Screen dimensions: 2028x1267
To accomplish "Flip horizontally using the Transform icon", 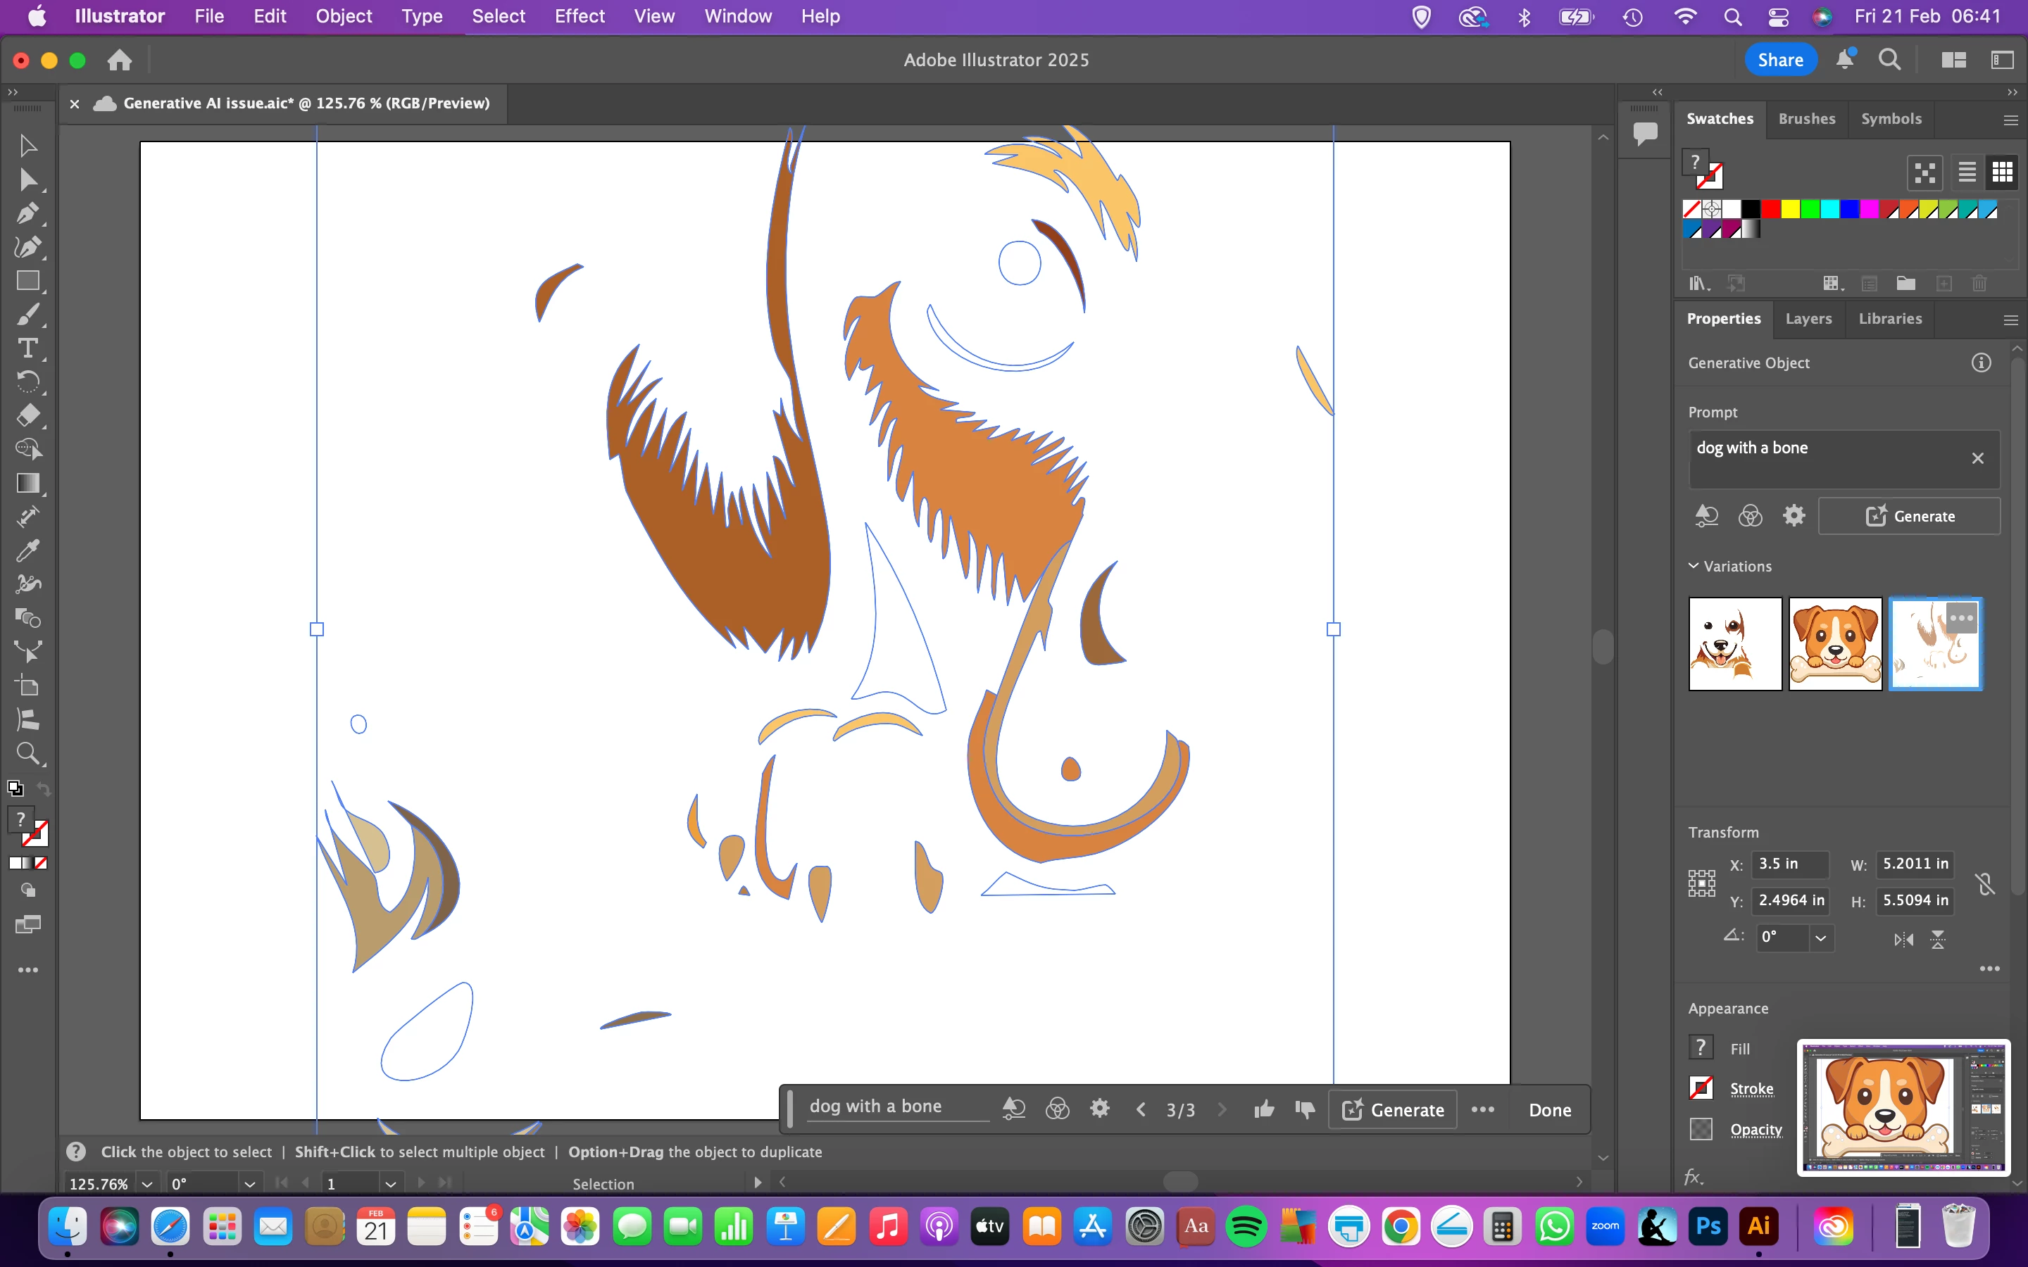I will pos(1903,940).
